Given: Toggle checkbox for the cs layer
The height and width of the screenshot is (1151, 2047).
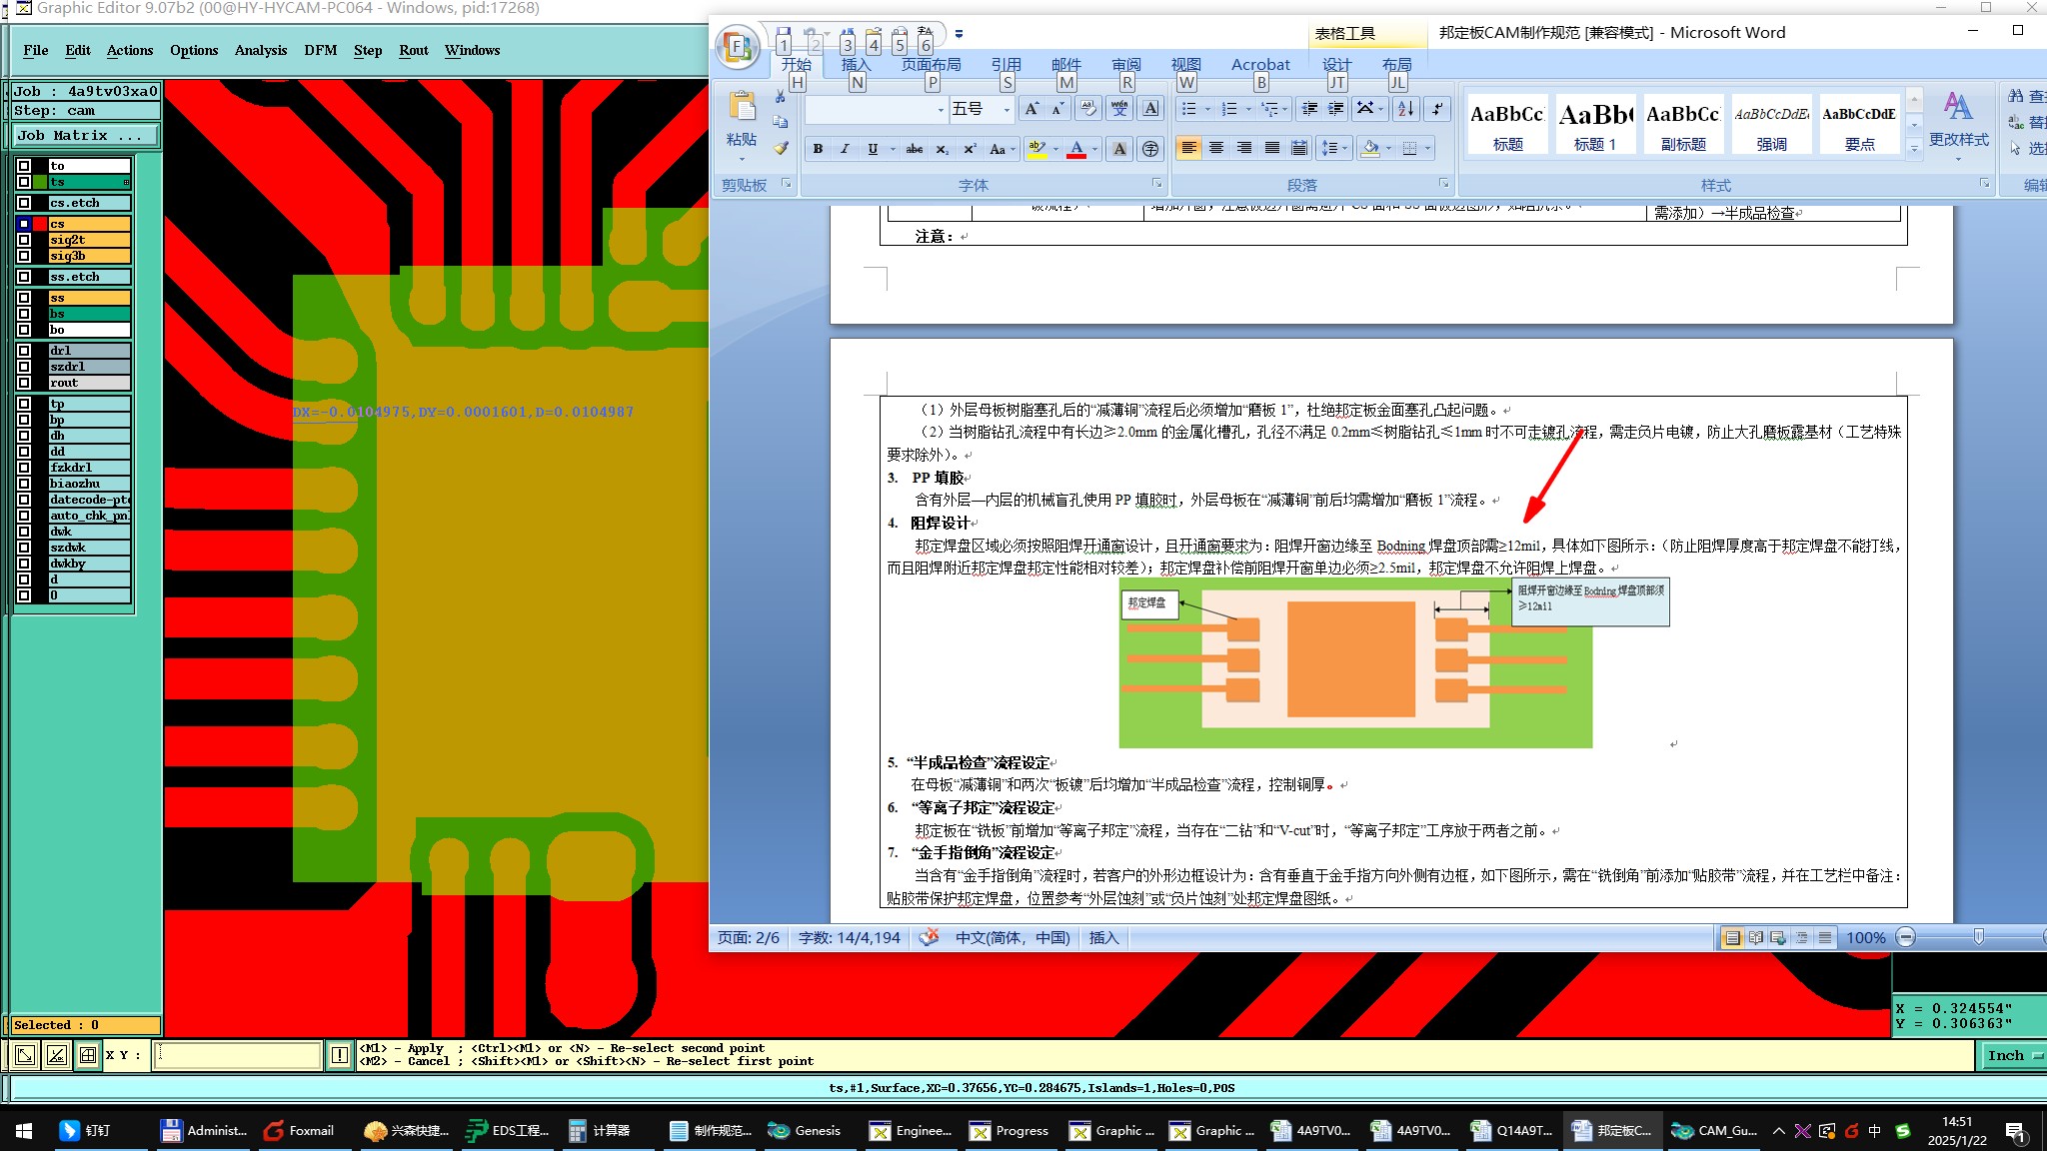Looking at the screenshot, I should point(24,224).
